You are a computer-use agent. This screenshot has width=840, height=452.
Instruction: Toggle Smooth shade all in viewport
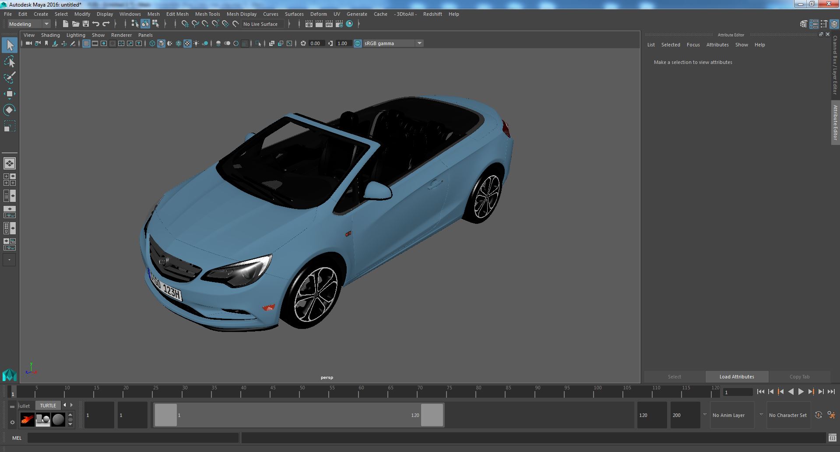(161, 43)
